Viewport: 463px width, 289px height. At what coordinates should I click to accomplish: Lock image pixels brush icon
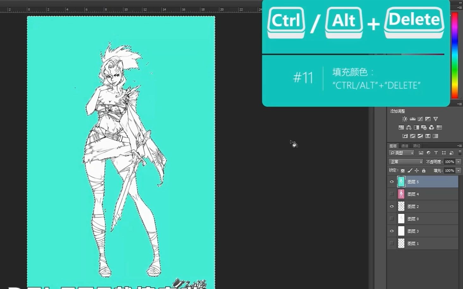pos(410,171)
